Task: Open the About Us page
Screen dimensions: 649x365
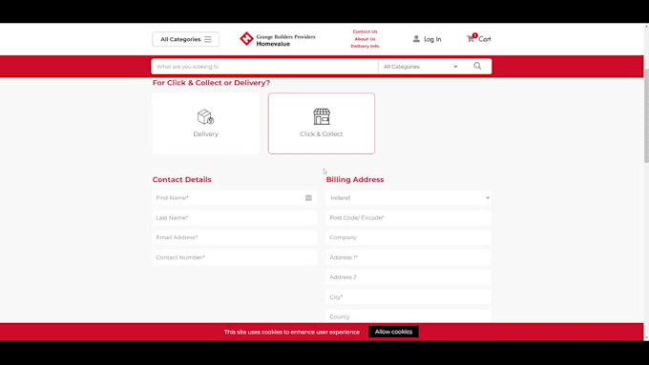Action: pyautogui.click(x=365, y=39)
